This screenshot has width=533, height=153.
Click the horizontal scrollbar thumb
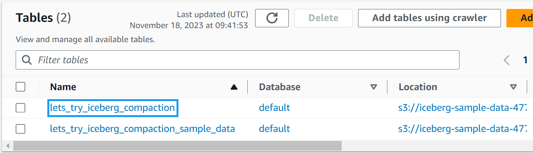[x=177, y=146]
